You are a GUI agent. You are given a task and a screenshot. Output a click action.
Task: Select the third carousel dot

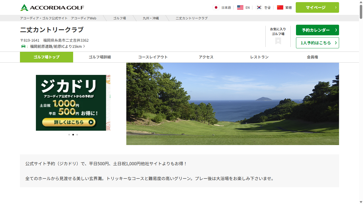click(x=77, y=135)
